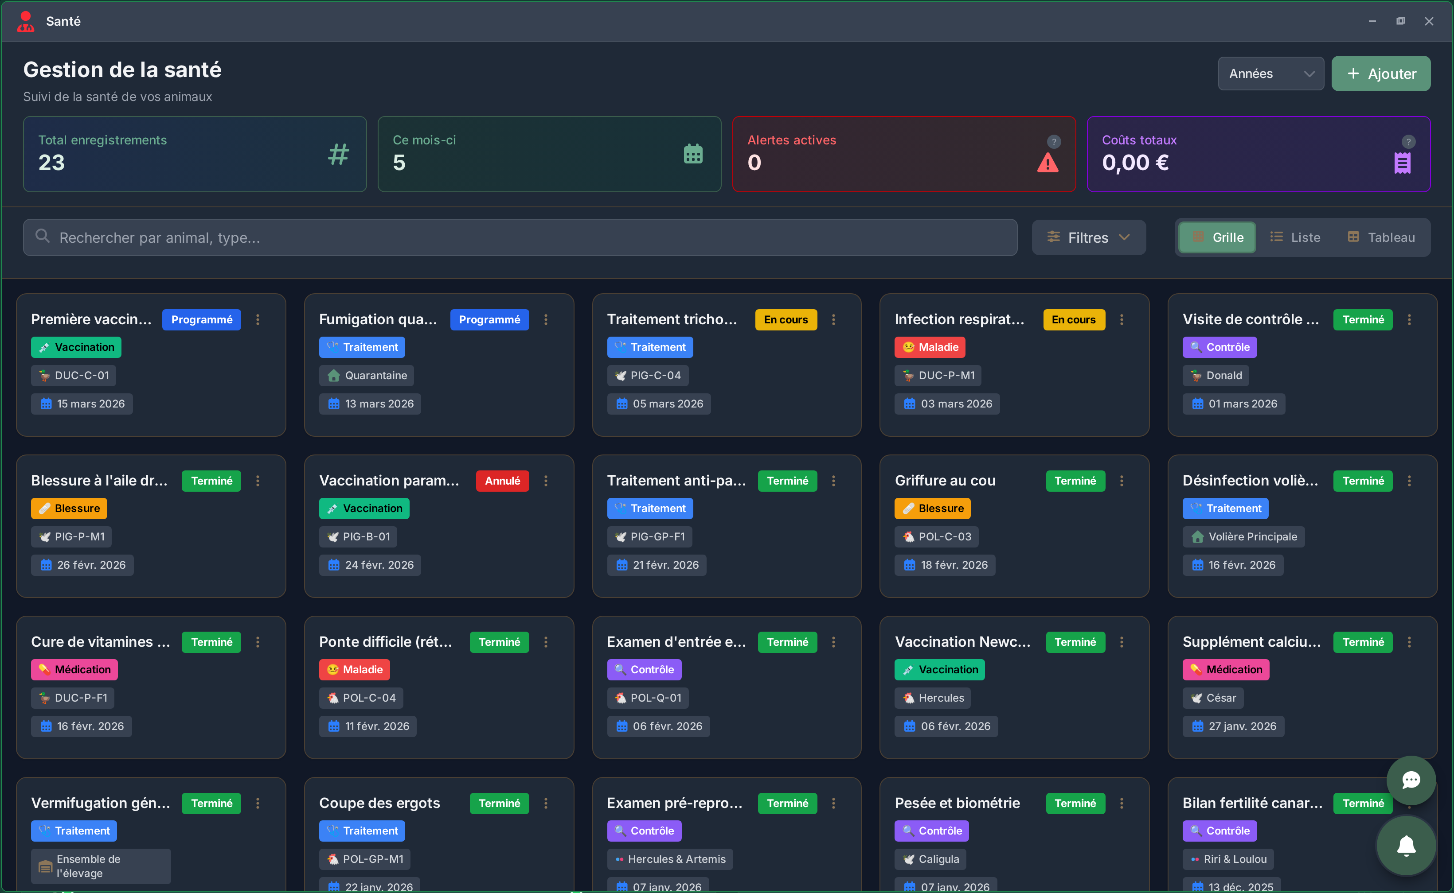
Task: Open three-dot menu on Griffure au cou card
Action: tap(1121, 481)
